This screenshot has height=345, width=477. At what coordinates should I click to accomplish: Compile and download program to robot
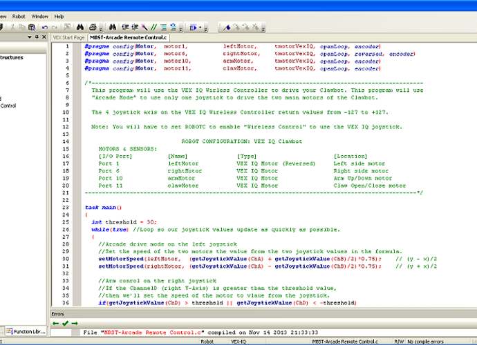(193, 28)
